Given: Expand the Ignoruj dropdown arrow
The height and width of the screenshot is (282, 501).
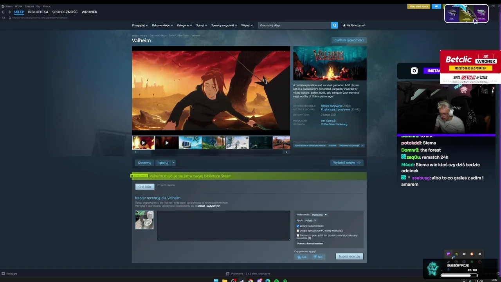Looking at the screenshot, I should click(173, 163).
